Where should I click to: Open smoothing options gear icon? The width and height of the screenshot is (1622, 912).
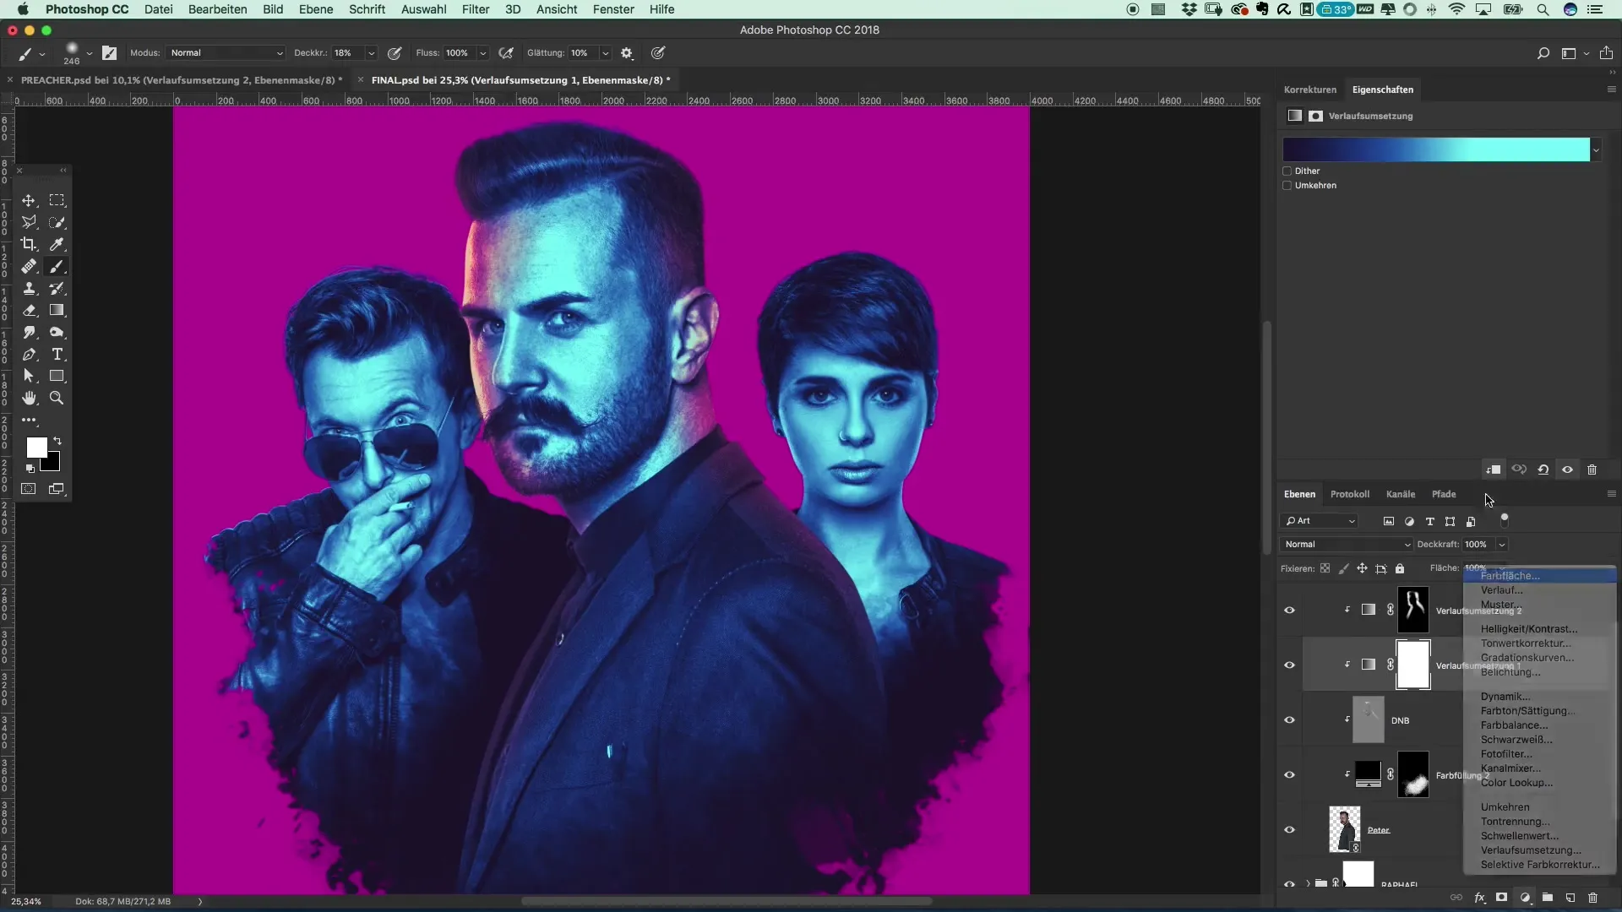627,52
